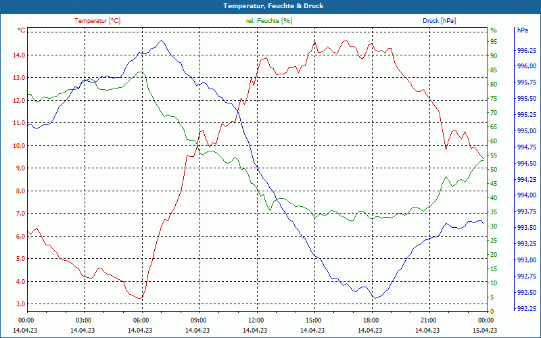Click the temperature tick value '11,0'

point(20,123)
